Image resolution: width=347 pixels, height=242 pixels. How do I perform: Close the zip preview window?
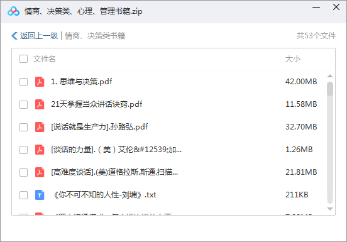point(336,7)
